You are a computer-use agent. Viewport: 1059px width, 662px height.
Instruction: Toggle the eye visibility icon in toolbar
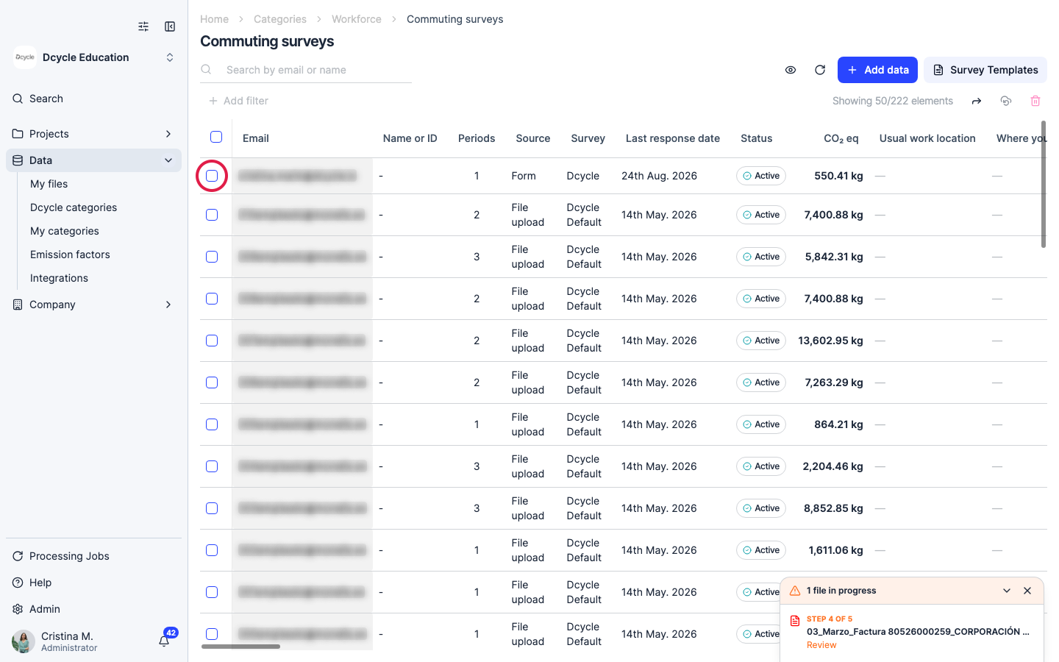[x=791, y=70]
